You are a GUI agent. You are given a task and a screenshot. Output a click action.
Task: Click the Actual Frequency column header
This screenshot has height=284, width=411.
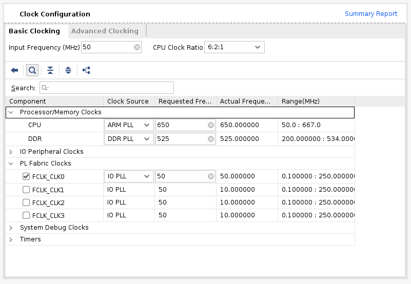[x=247, y=101]
